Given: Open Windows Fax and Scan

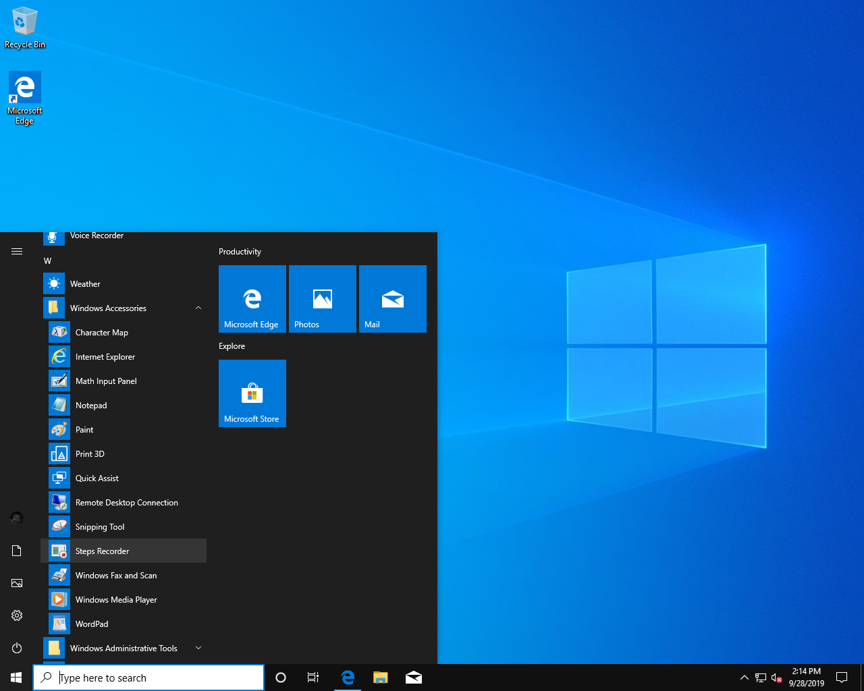Looking at the screenshot, I should 124,576.
